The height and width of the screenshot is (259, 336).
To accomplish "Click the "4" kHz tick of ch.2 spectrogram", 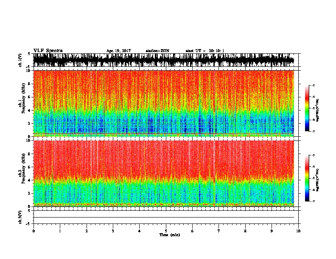I will (29, 180).
